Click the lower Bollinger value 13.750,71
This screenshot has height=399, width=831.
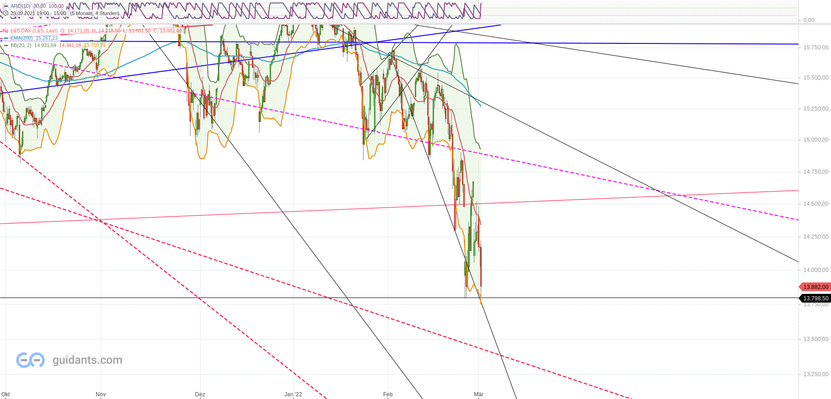pyautogui.click(x=95, y=45)
